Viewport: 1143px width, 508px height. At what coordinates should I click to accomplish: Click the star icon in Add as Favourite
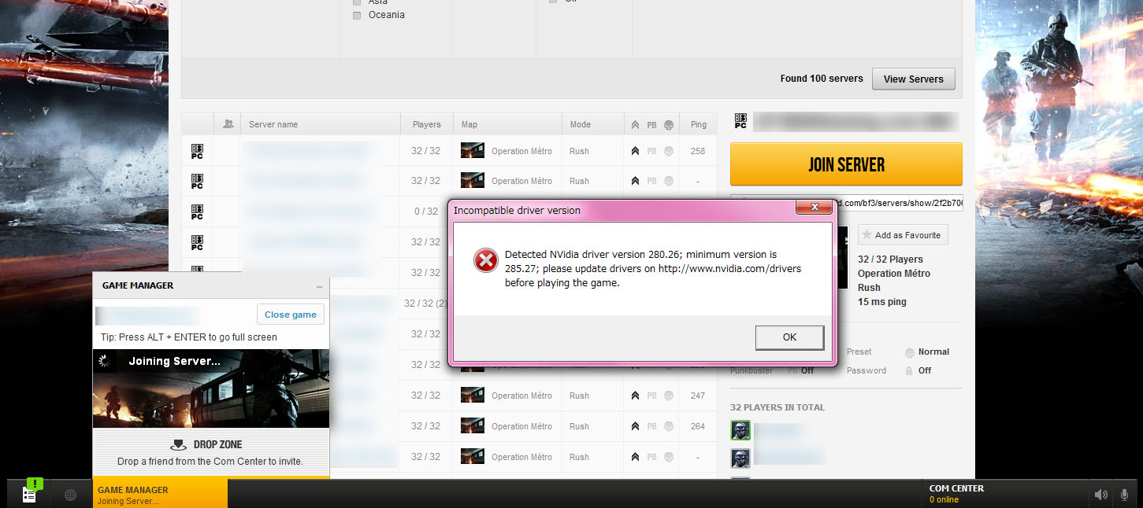[867, 234]
